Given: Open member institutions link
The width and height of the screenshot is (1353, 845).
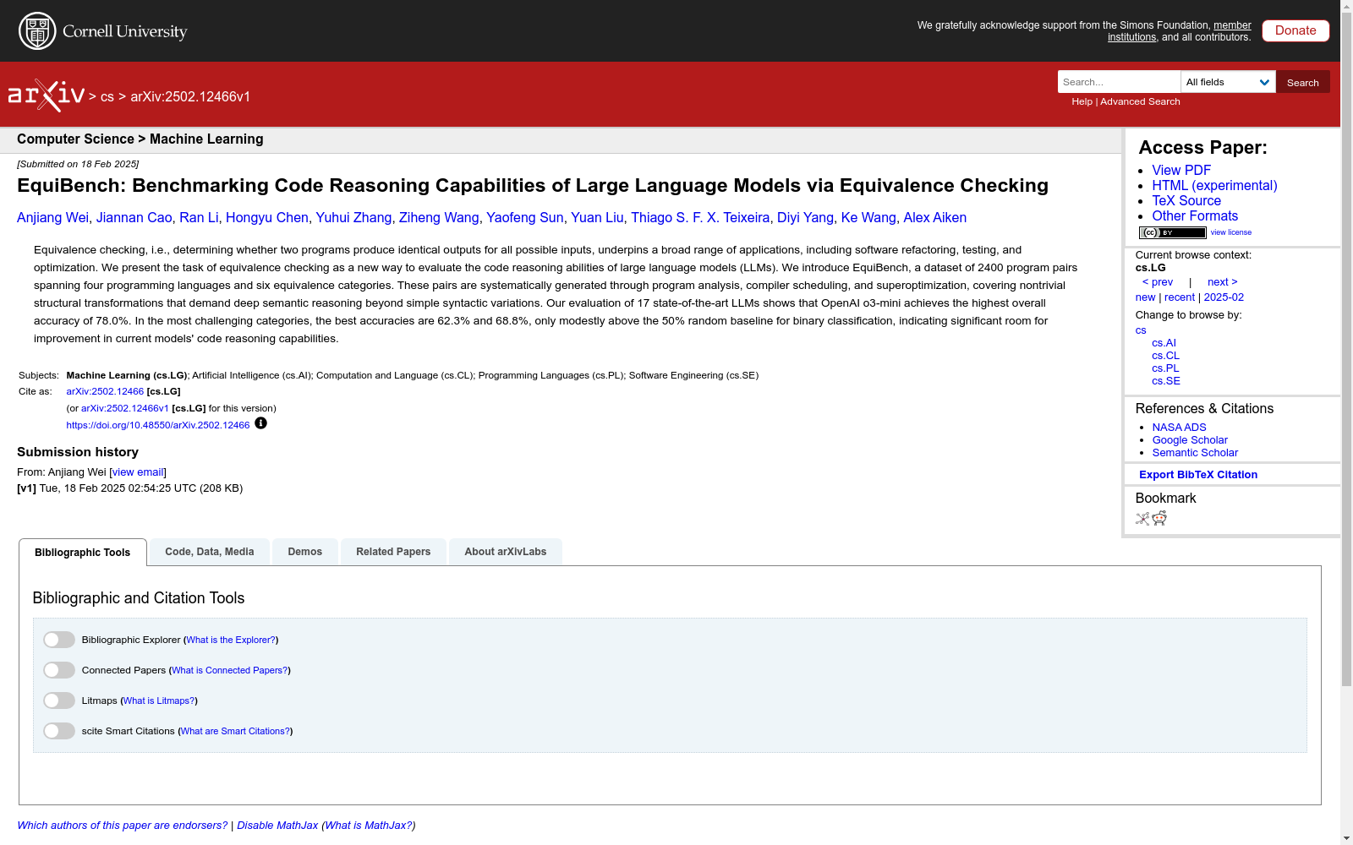Looking at the screenshot, I should click(1180, 31).
